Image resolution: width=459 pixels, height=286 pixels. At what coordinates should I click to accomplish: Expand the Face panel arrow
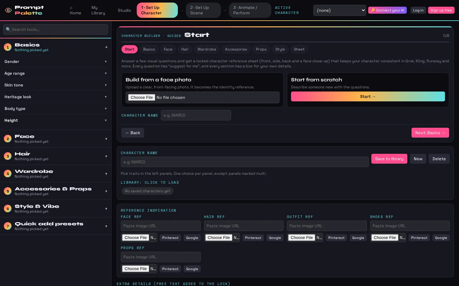click(x=106, y=139)
